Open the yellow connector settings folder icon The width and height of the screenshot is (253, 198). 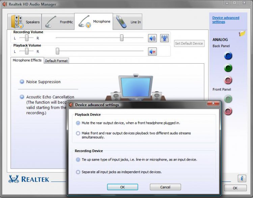click(x=242, y=34)
